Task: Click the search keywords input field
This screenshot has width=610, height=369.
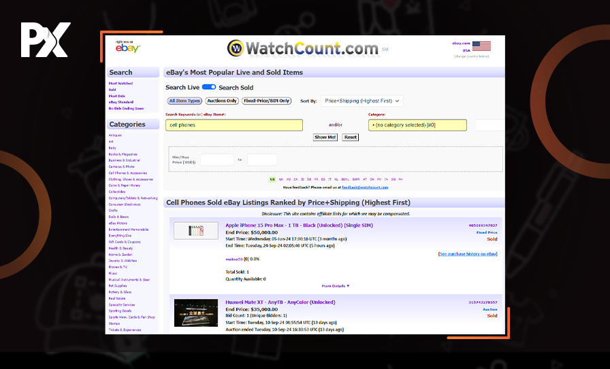Action: tap(234, 125)
